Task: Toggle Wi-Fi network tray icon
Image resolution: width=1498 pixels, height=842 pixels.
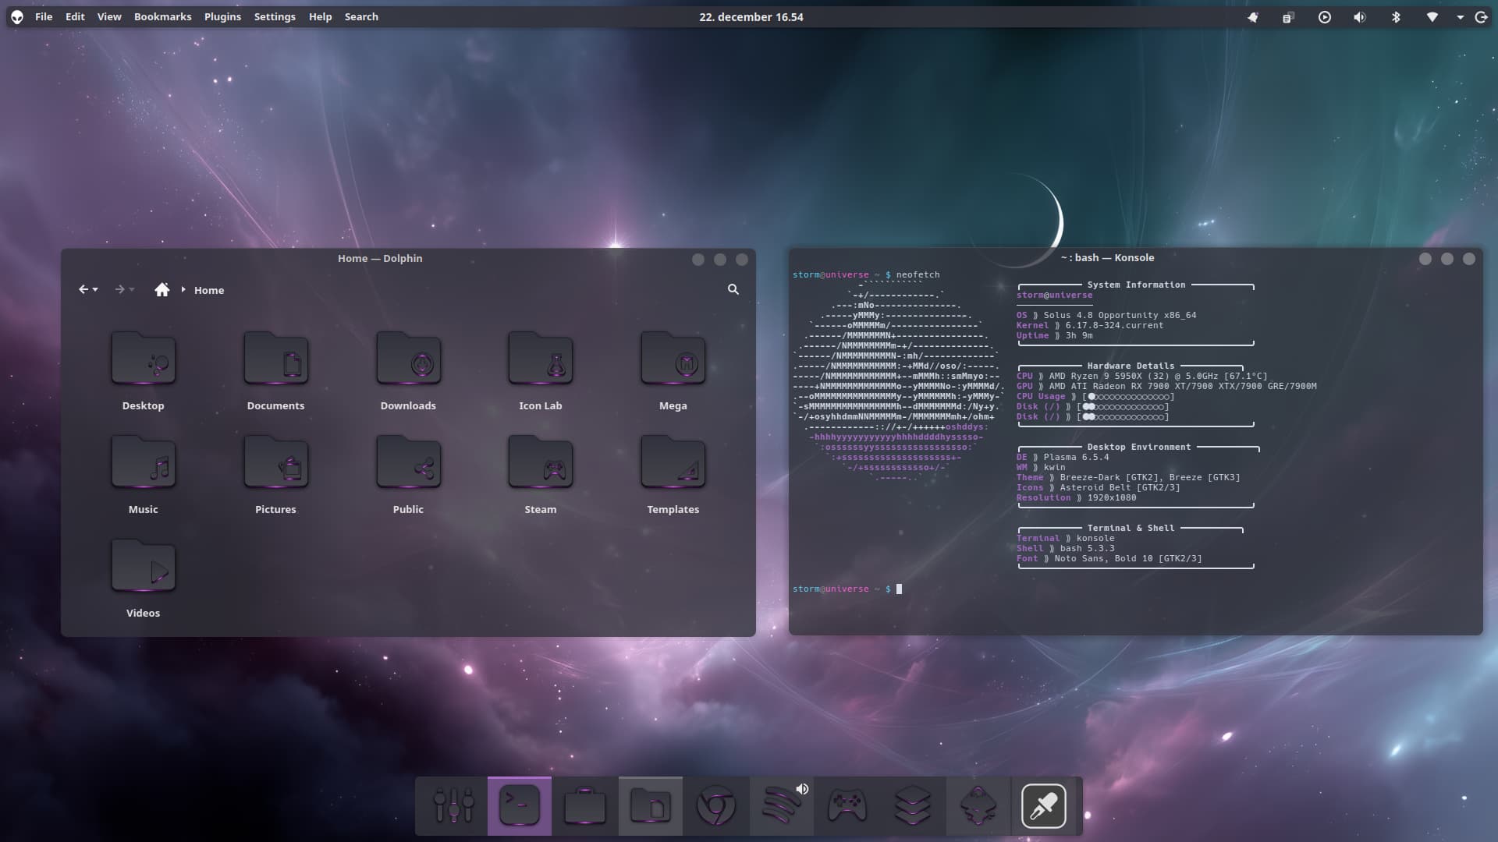Action: click(x=1432, y=17)
